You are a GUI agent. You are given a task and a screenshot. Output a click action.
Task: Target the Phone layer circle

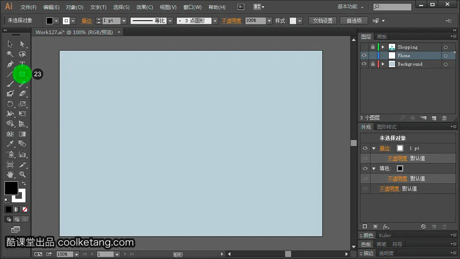click(445, 55)
